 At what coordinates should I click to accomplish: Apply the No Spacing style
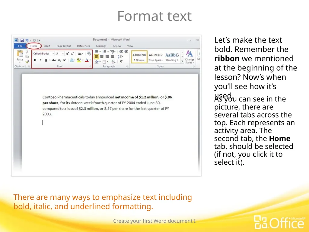[156, 57]
